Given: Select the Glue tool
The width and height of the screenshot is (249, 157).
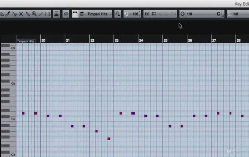Looking at the screenshot, I should click(28, 14).
